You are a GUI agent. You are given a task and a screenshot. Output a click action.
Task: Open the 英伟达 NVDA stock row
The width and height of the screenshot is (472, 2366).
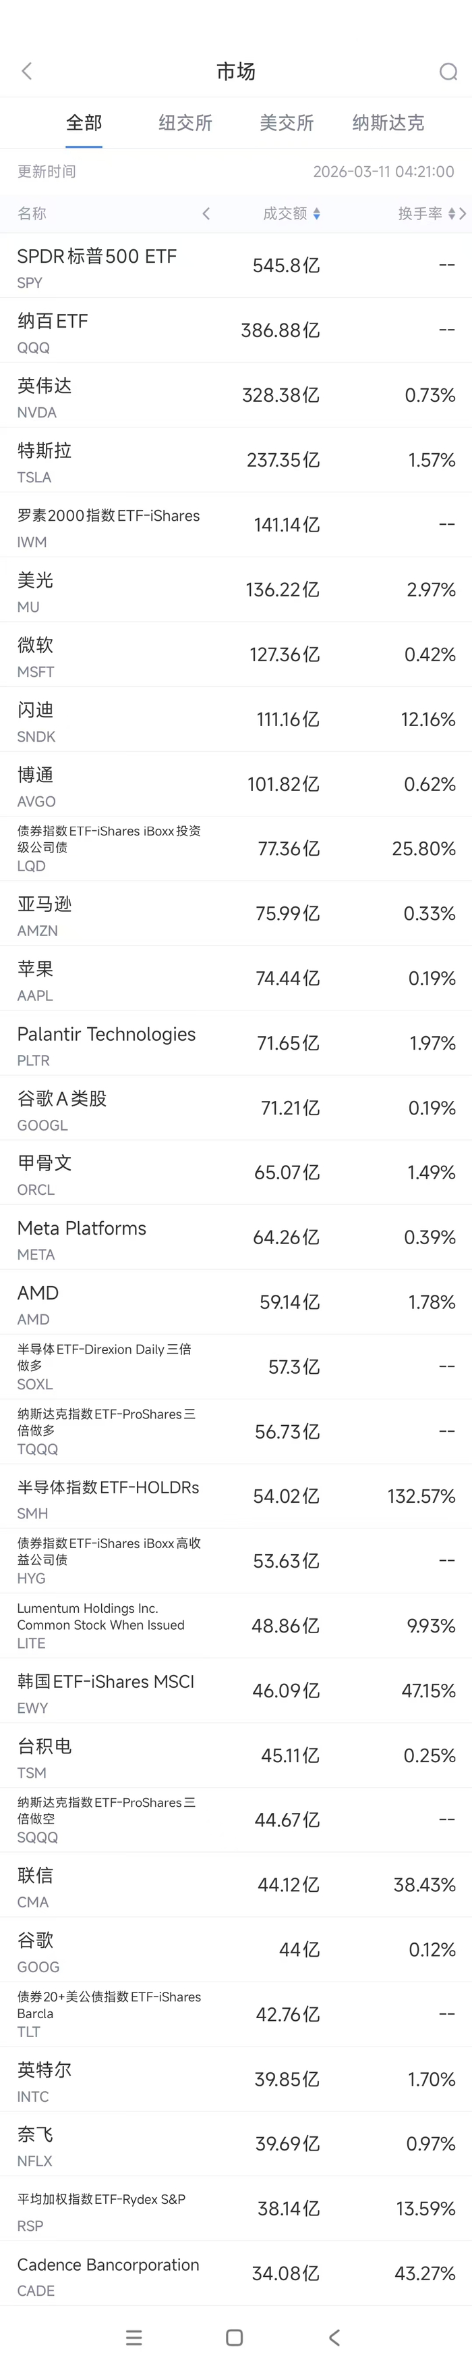(x=235, y=396)
